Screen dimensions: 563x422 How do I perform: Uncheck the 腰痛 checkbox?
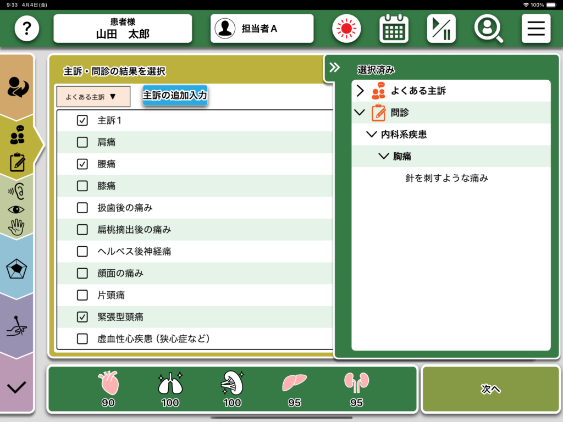[82, 164]
